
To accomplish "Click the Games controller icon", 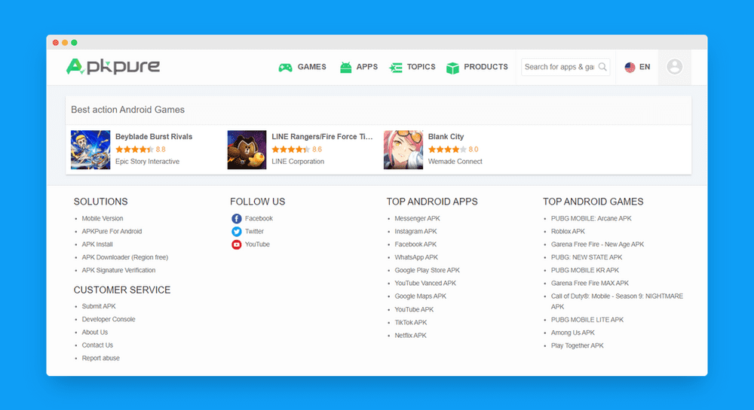I will click(285, 68).
